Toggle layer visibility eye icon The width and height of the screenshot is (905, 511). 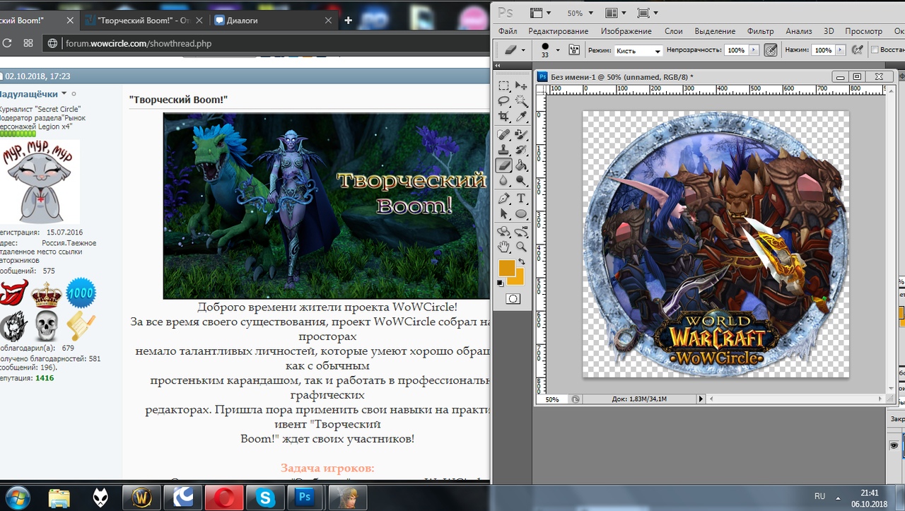pos(894,445)
